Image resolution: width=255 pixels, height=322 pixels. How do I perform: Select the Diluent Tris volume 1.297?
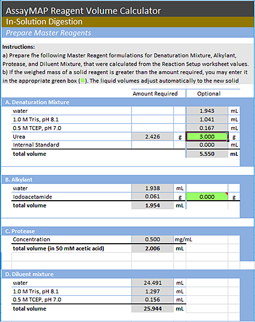(152, 291)
